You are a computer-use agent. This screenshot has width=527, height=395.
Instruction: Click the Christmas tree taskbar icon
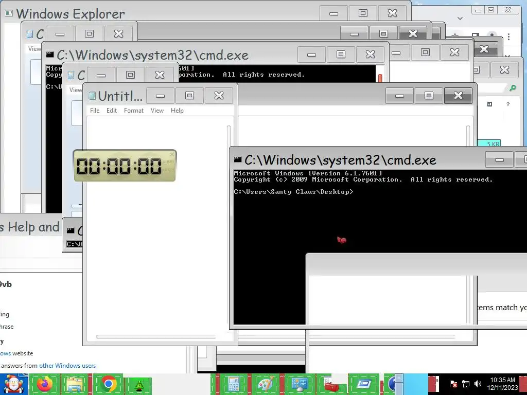pyautogui.click(x=139, y=386)
